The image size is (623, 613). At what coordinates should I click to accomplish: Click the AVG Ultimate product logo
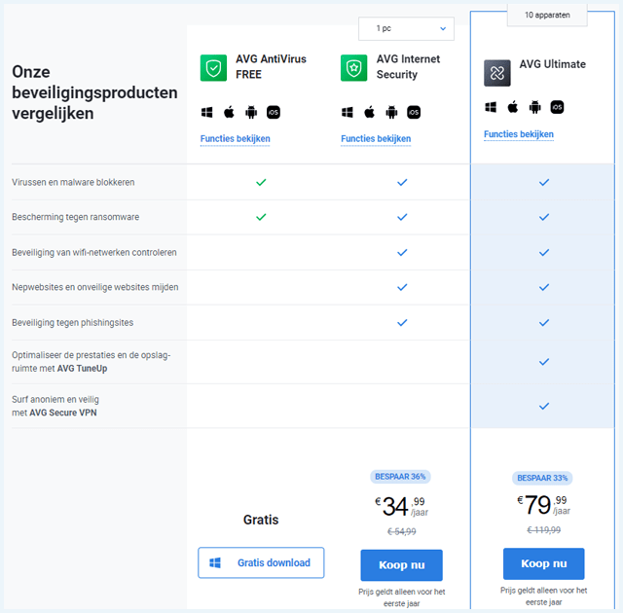pos(497,73)
